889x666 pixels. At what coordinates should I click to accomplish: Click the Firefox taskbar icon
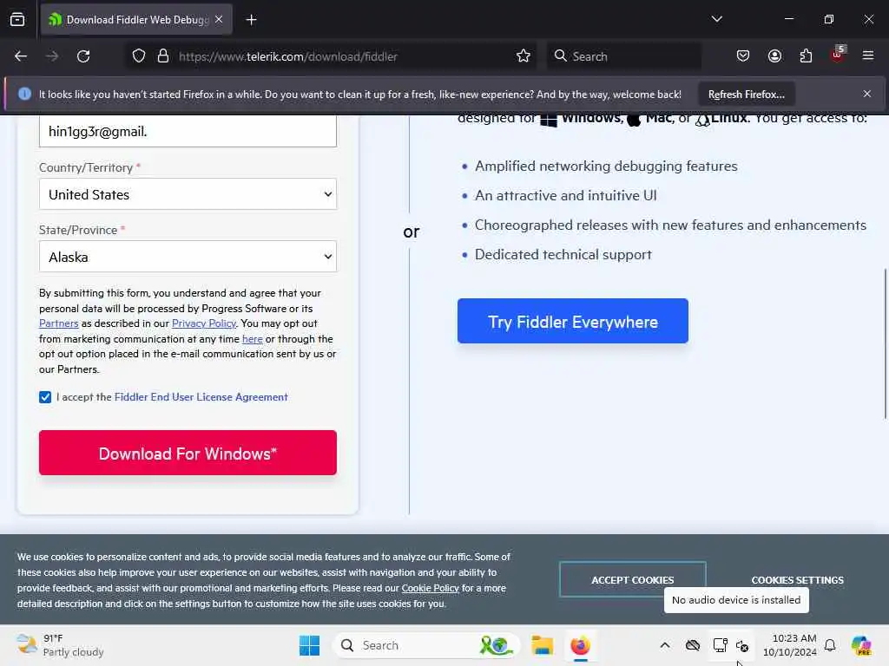click(580, 645)
